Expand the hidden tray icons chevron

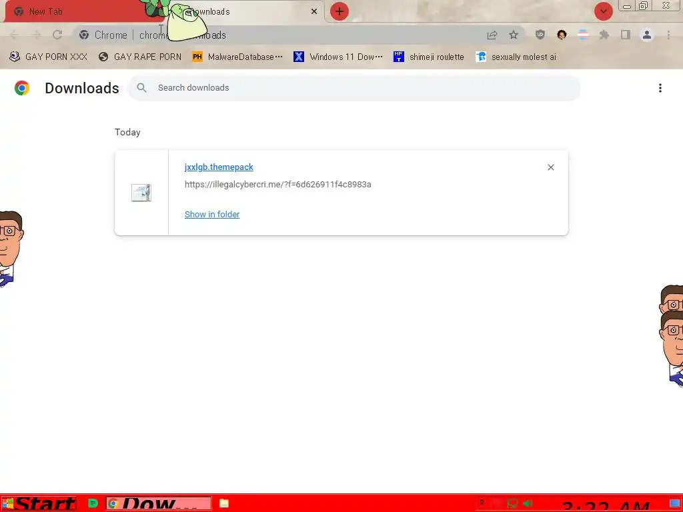[x=482, y=503]
